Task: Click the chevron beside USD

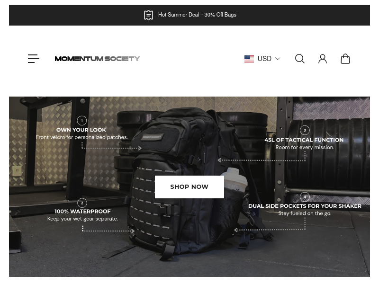Action: click(278, 59)
